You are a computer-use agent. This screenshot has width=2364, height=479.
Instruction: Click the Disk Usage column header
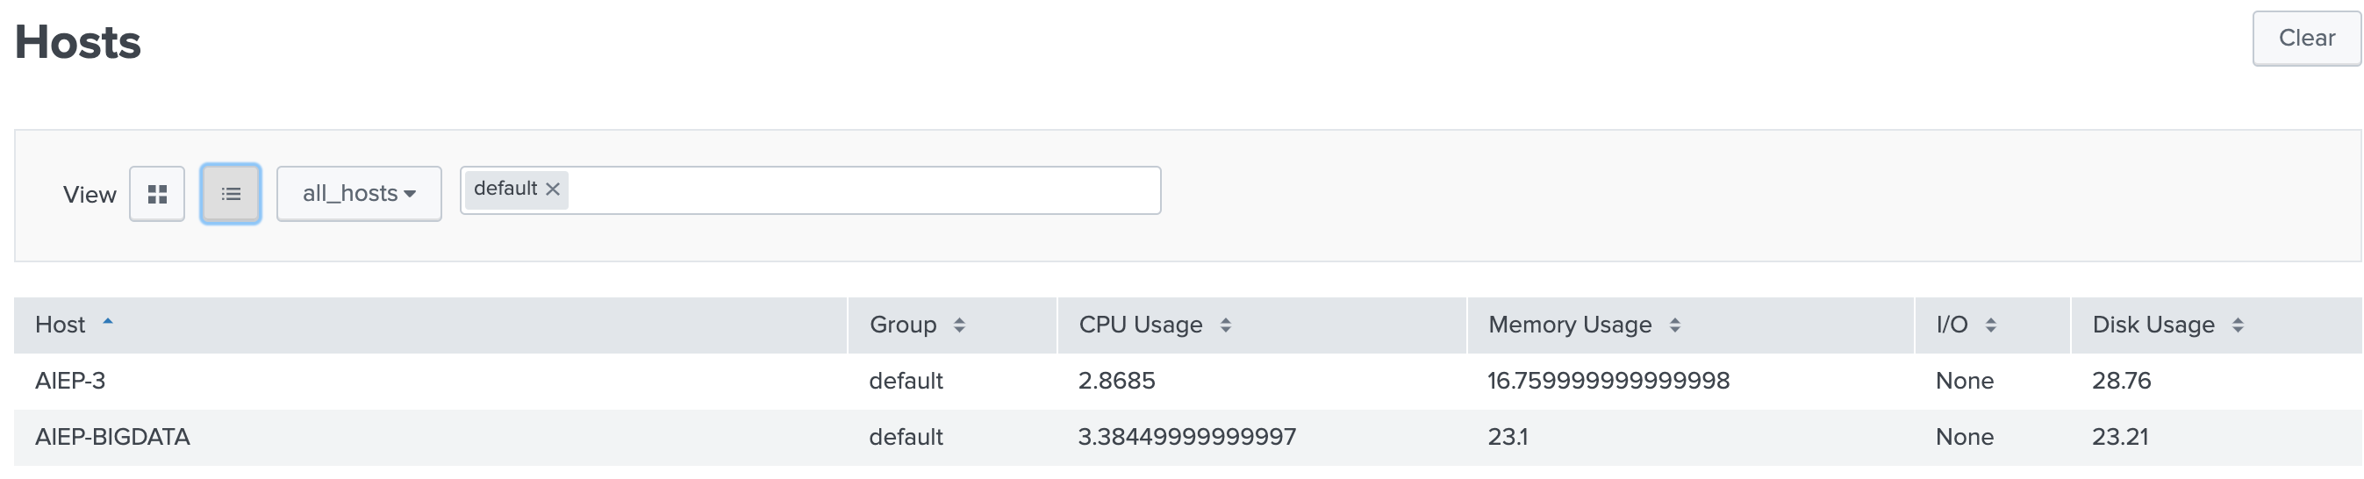pos(2153,325)
